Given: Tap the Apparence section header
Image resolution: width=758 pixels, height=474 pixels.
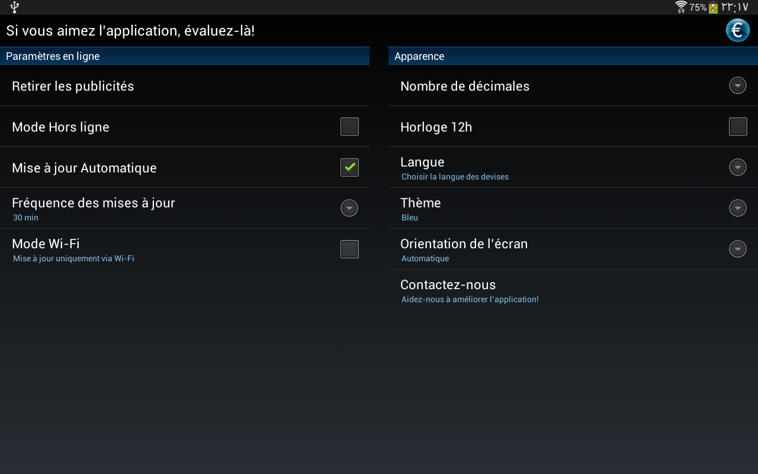Looking at the screenshot, I should click(419, 56).
